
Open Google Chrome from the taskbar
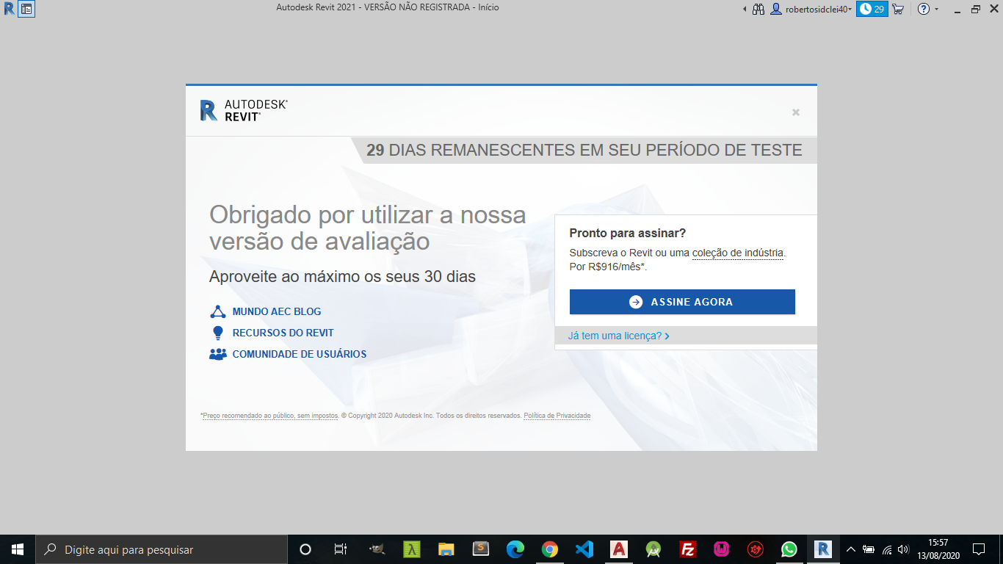(550, 549)
